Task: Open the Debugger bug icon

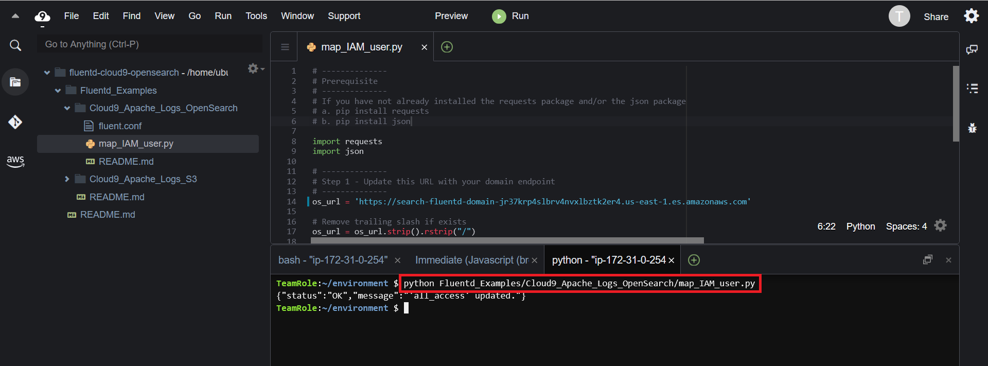Action: click(972, 128)
